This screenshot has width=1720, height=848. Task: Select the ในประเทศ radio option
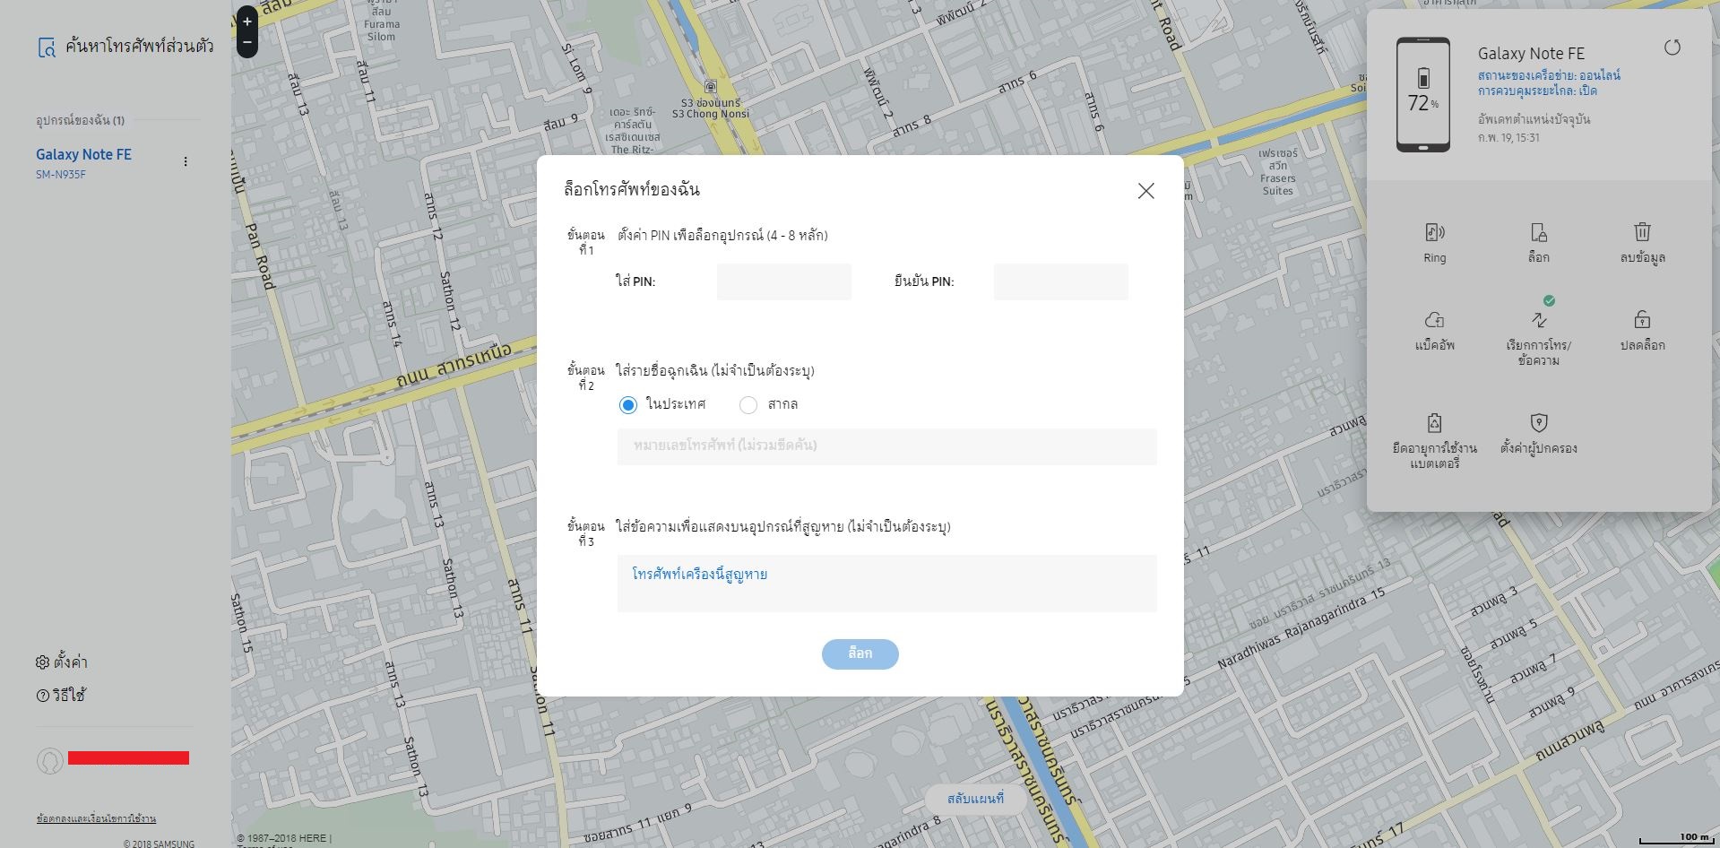(628, 405)
